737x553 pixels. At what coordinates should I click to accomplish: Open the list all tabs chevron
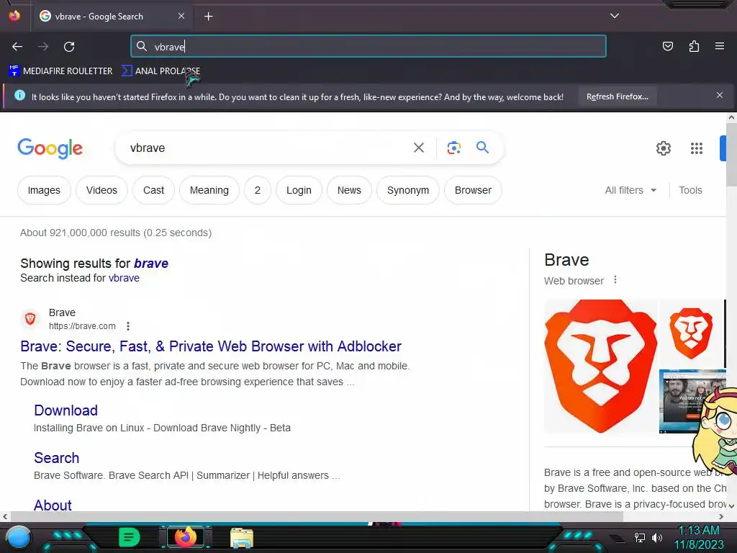tap(615, 16)
